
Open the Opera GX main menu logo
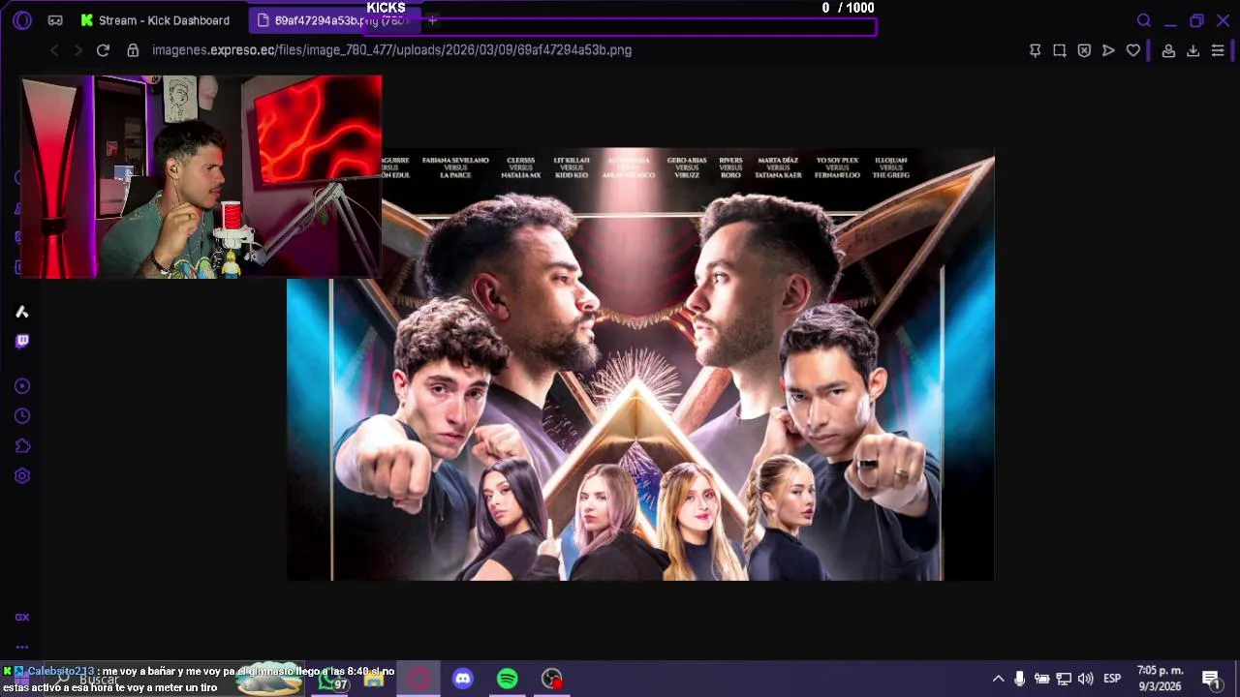22,20
